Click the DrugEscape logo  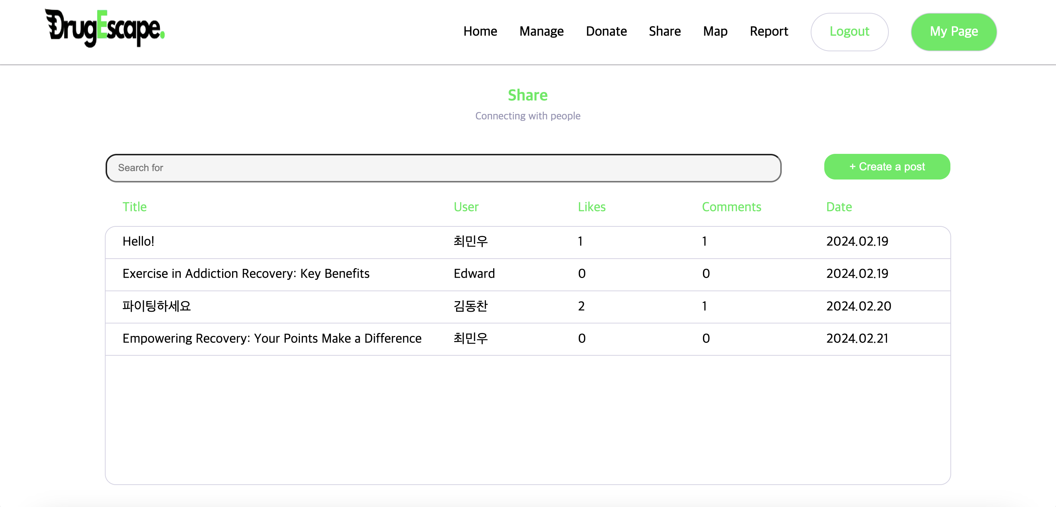tap(105, 28)
